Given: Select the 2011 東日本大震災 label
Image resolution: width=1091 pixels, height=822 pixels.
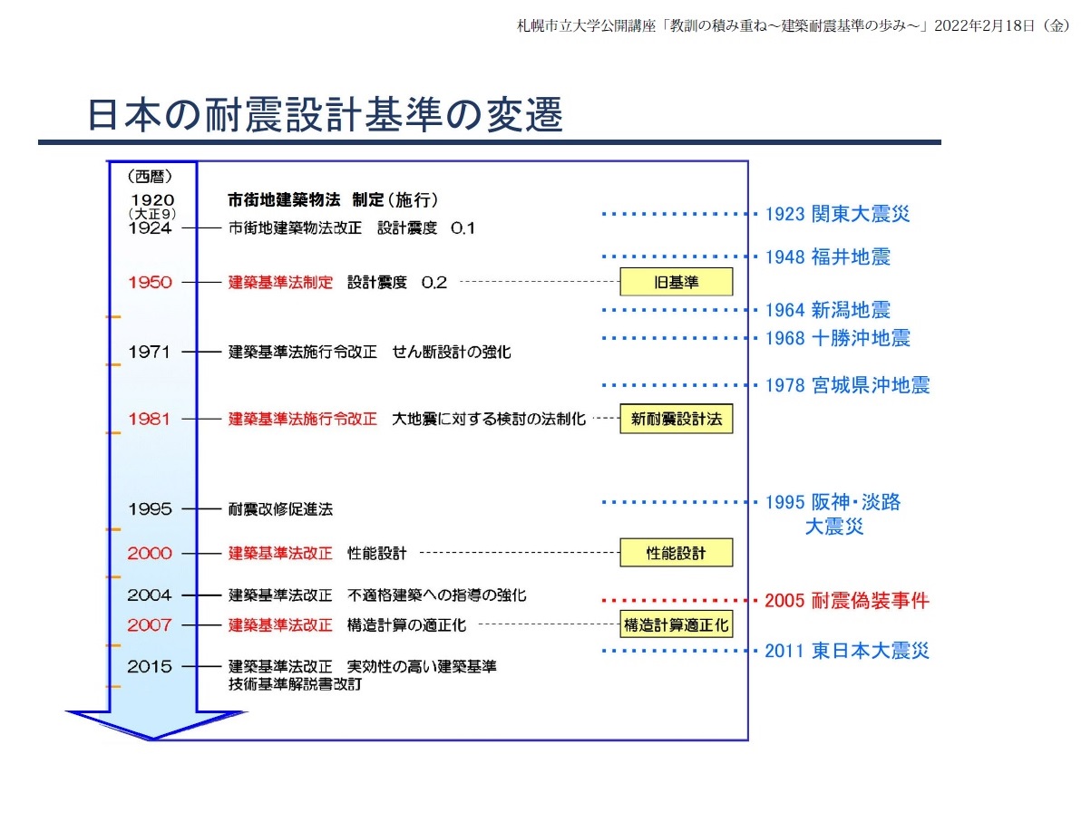Looking at the screenshot, I should (847, 651).
